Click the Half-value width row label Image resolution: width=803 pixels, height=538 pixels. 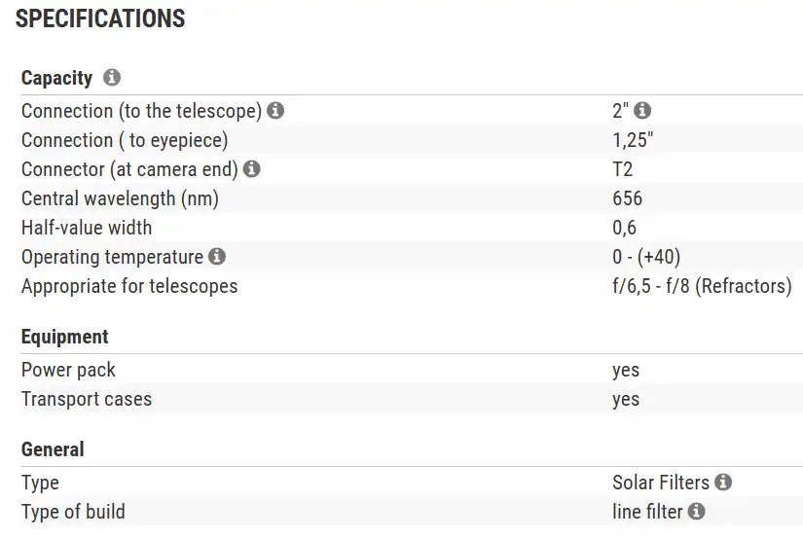click(x=87, y=228)
